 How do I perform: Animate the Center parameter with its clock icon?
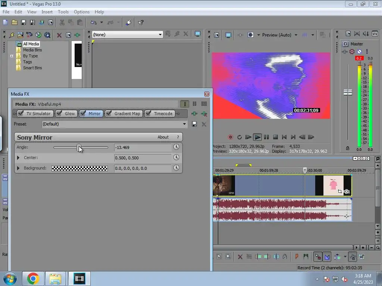(176, 158)
